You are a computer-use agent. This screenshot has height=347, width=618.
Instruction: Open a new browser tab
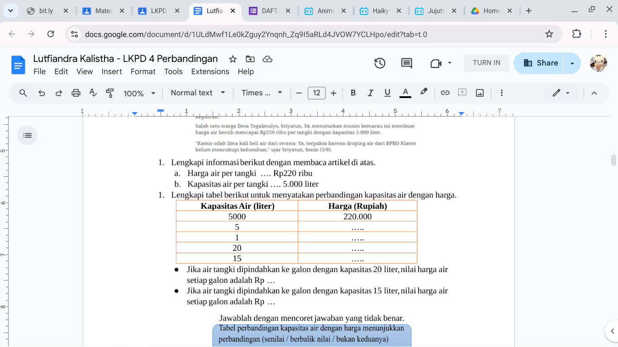pyautogui.click(x=528, y=11)
